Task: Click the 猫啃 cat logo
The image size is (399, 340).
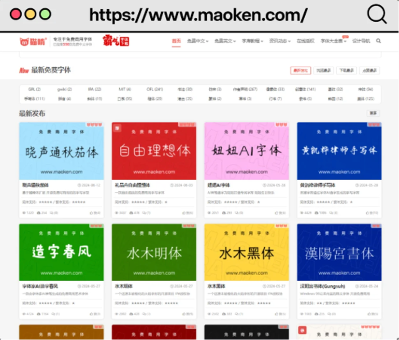Action: [33, 42]
